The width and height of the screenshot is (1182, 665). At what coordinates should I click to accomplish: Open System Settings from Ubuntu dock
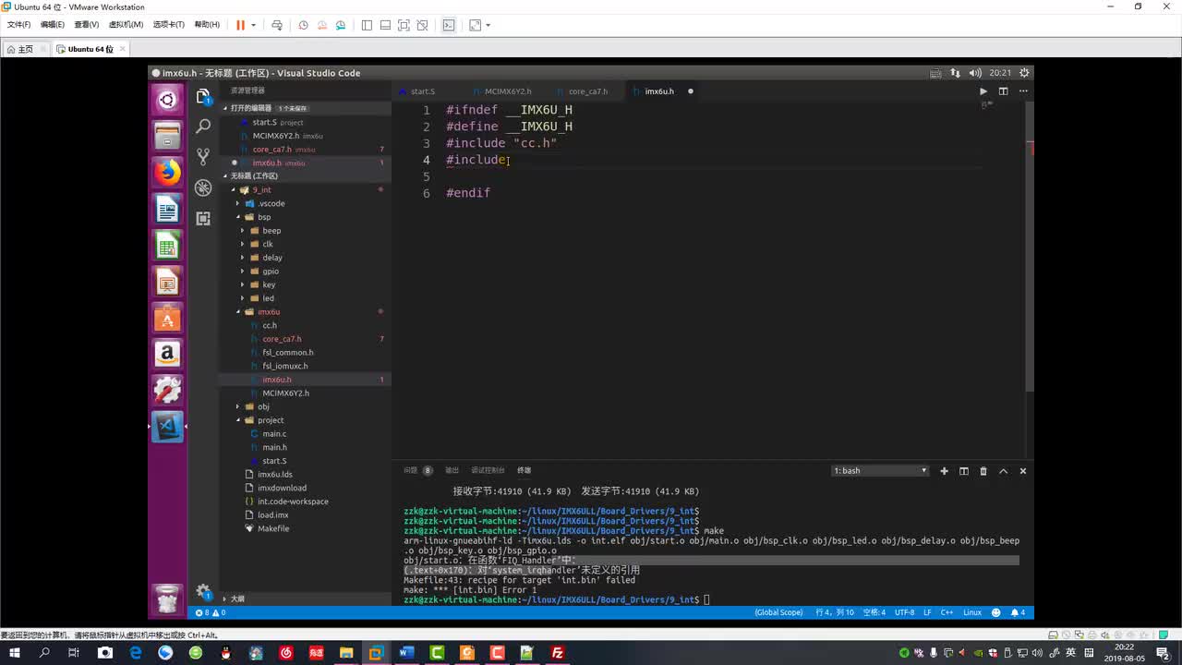pos(167,390)
